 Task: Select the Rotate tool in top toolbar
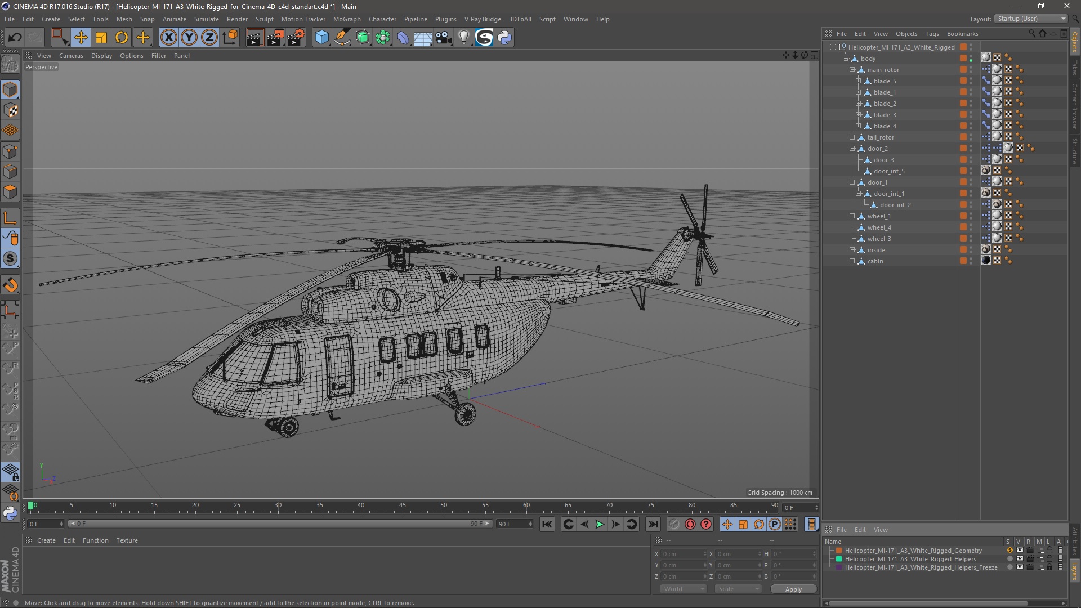[x=122, y=38]
